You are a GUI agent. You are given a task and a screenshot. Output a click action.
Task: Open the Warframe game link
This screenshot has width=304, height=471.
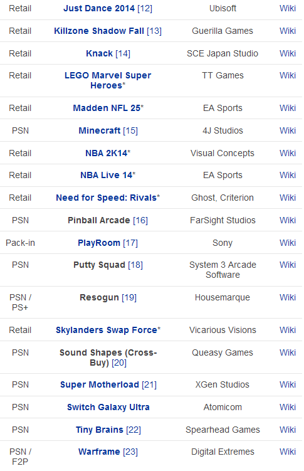point(99,452)
